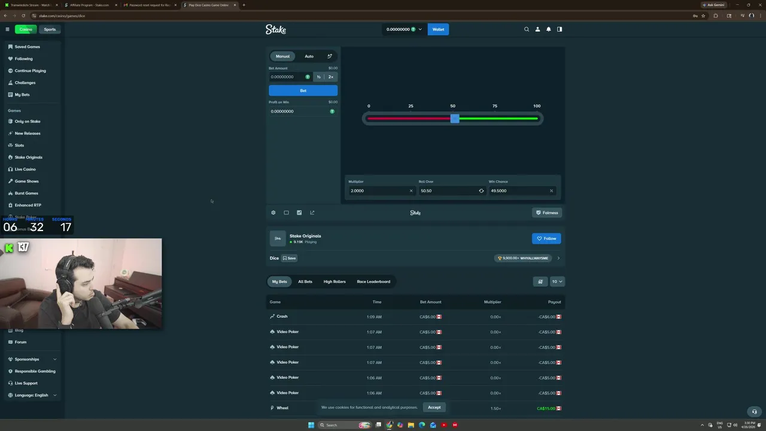
Task: Halve the bet amount
Action: tap(318, 77)
